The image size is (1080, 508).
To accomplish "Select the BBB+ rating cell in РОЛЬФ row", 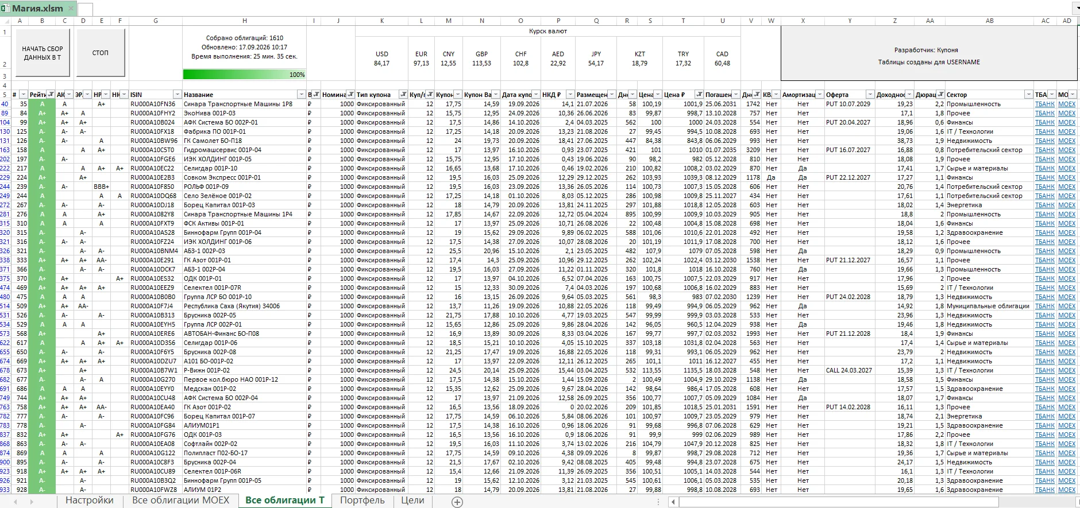I will (101, 187).
